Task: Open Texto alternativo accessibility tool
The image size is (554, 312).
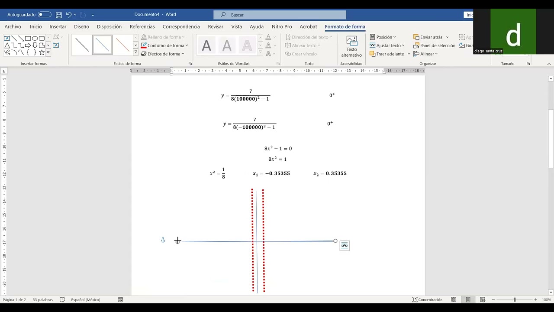Action: coord(351,46)
